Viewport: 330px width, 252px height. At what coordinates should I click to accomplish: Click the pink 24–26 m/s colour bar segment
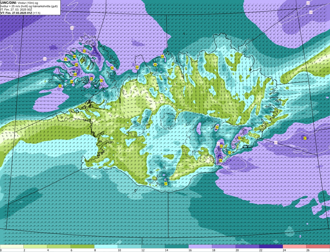[x=295, y=246]
